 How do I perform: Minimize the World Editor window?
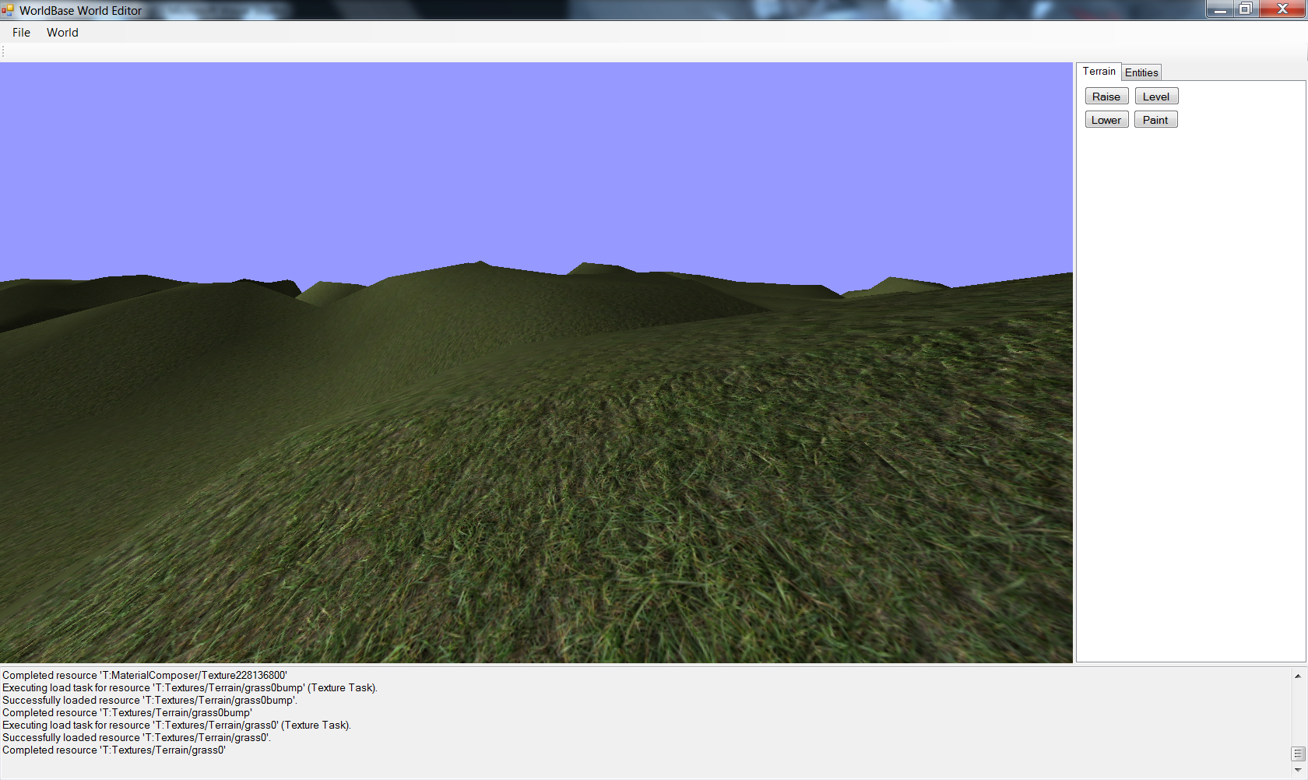[1220, 9]
